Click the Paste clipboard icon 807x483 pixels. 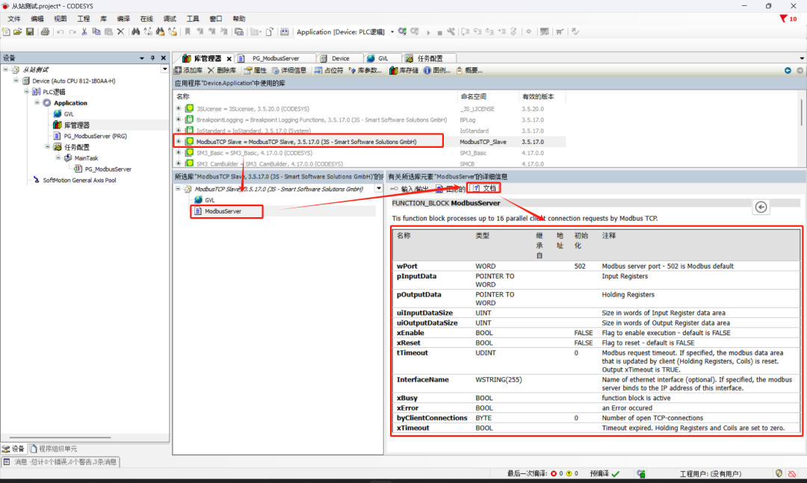tap(108, 32)
